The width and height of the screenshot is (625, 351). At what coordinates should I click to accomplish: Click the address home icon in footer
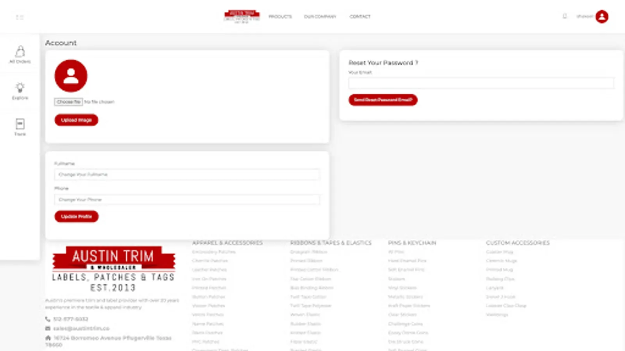coord(48,338)
